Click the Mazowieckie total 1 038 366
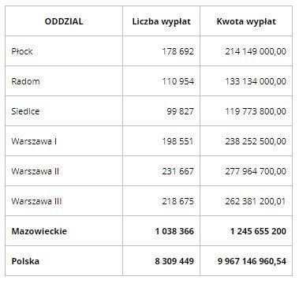 pos(174,231)
